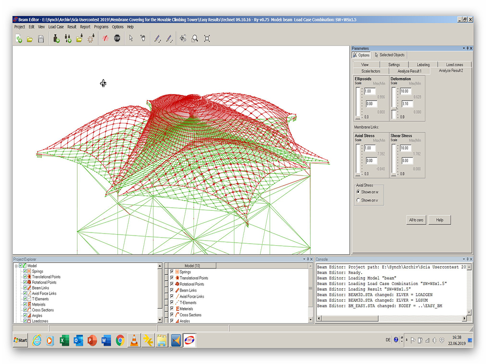Image resolution: width=486 pixels, height=364 pixels.
Task: Toggle the Beam Links checkbox in Project Explorer
Action: [25, 288]
